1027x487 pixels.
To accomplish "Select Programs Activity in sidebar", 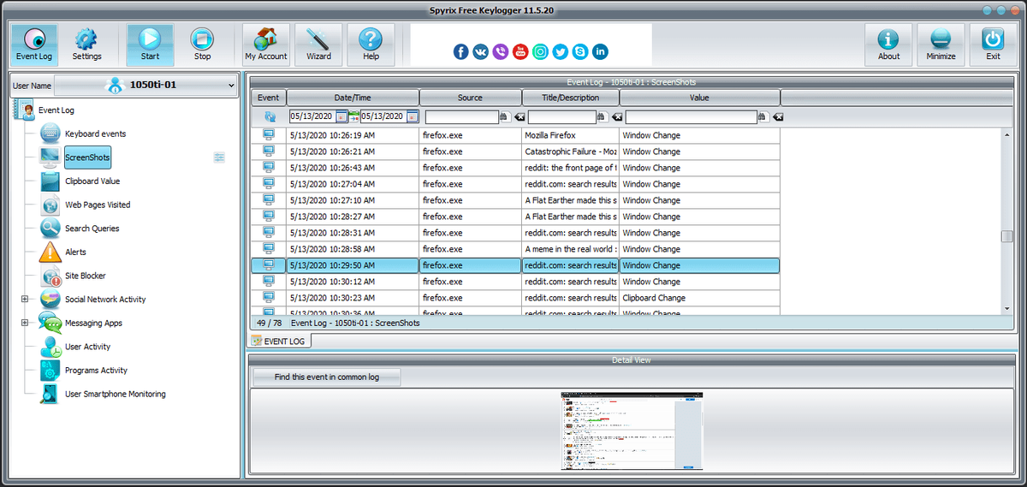I will point(96,371).
